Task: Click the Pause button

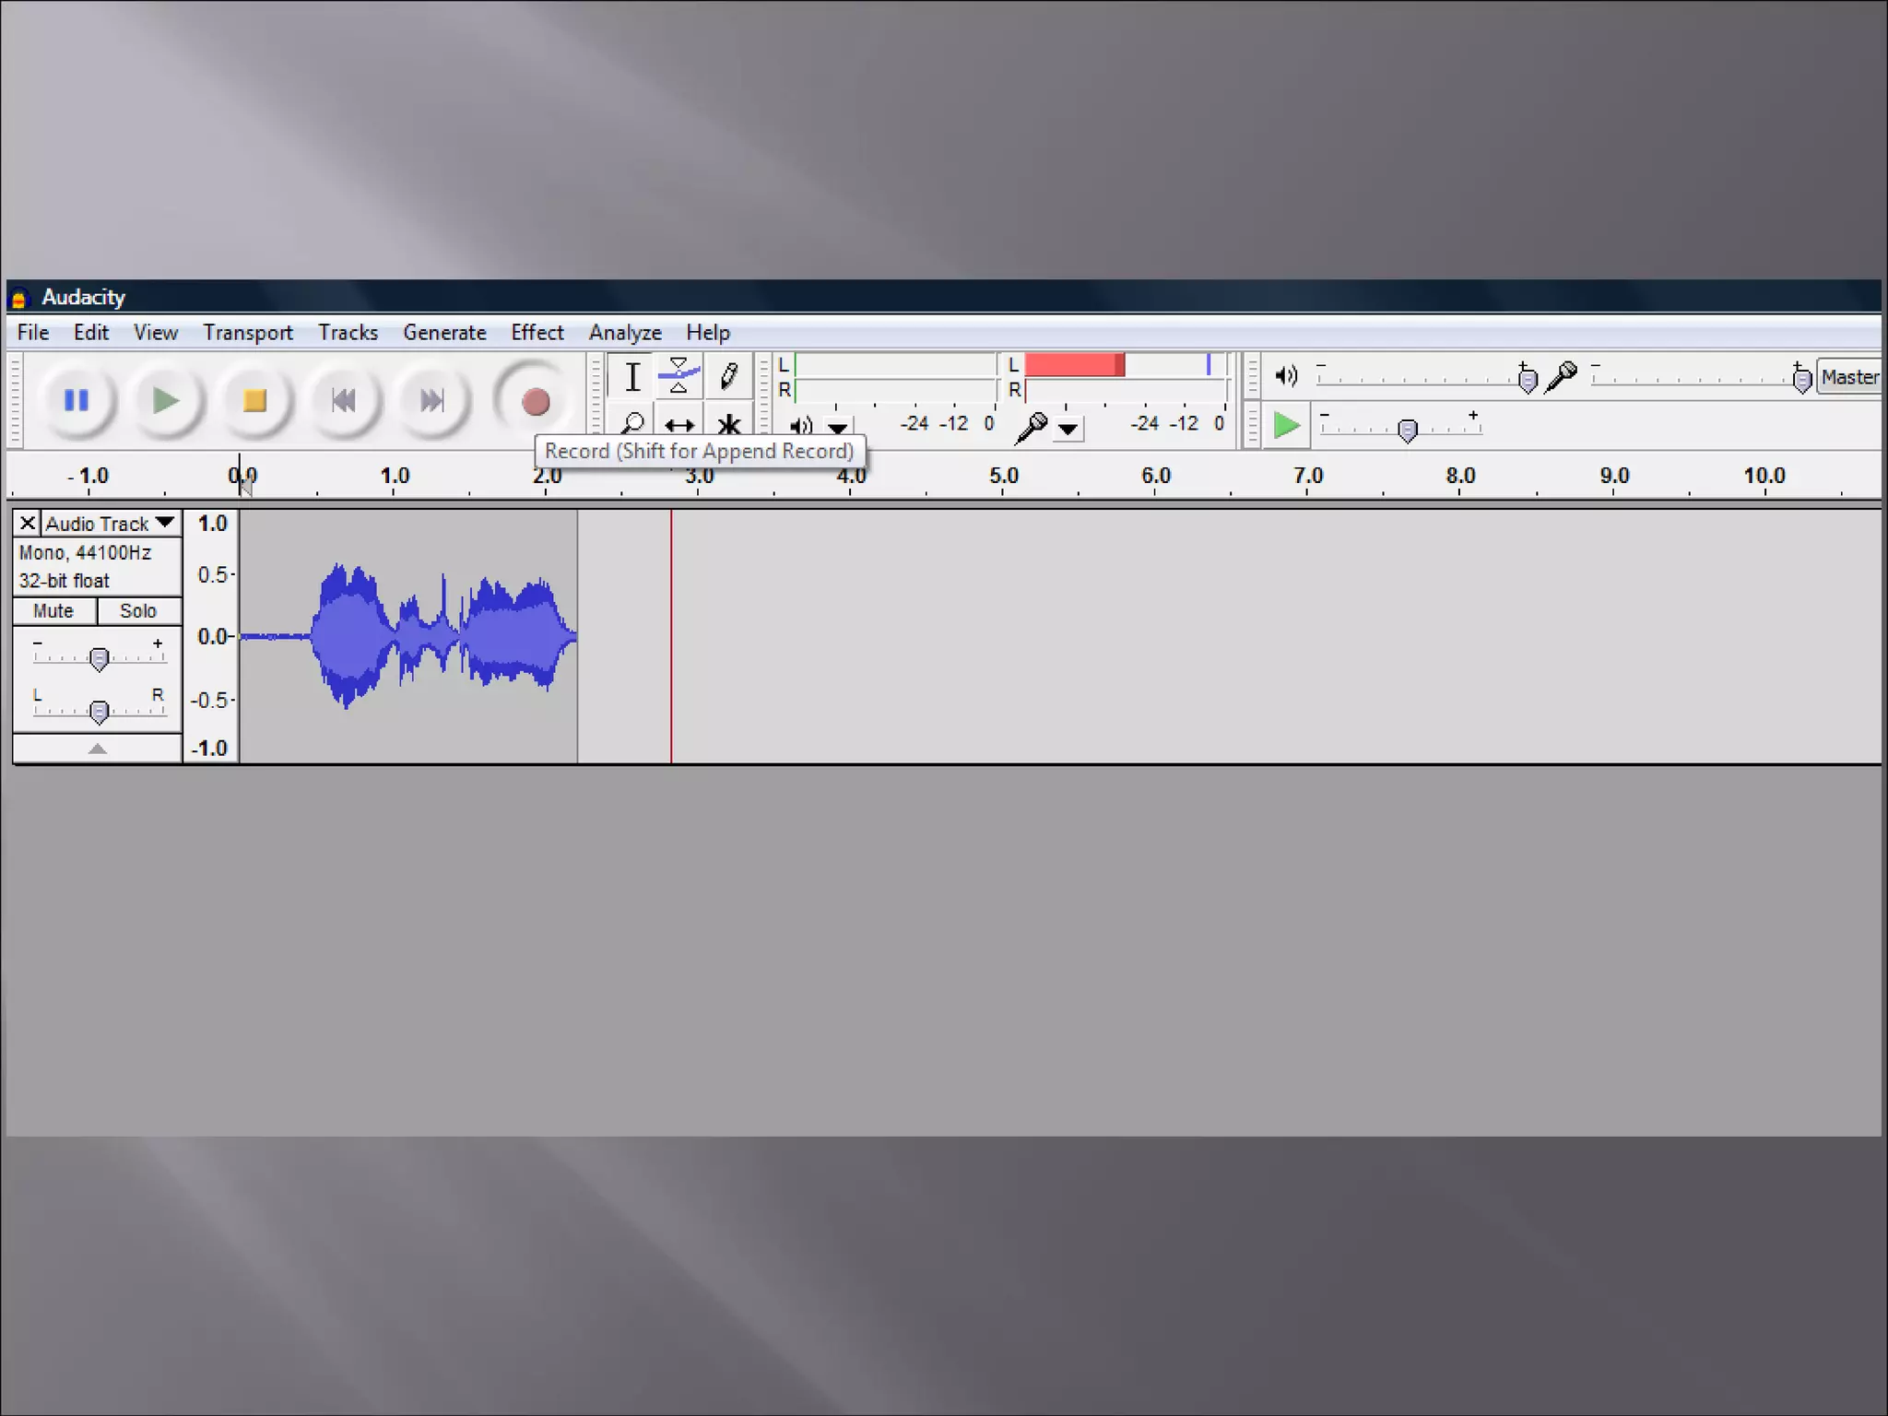Action: click(x=77, y=401)
